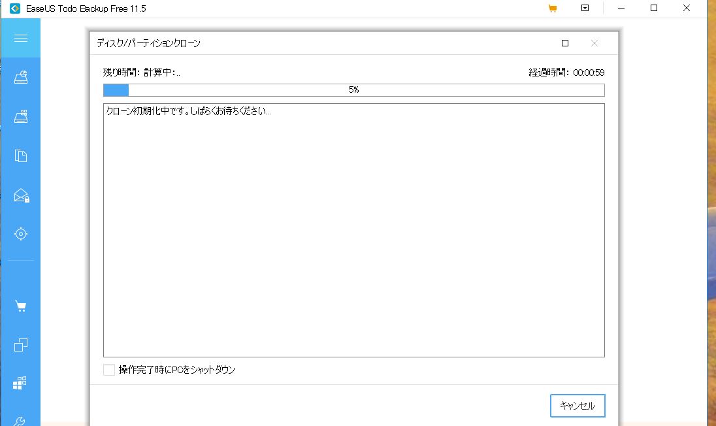
Task: Click the 経過時間 elapsed time value
Action: (589, 73)
